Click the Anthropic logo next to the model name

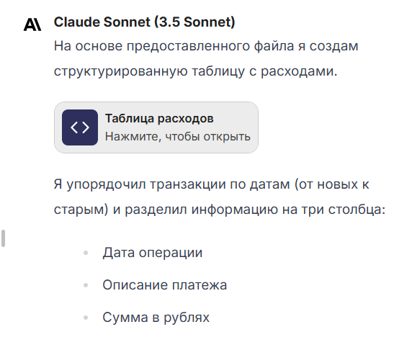pyautogui.click(x=32, y=24)
